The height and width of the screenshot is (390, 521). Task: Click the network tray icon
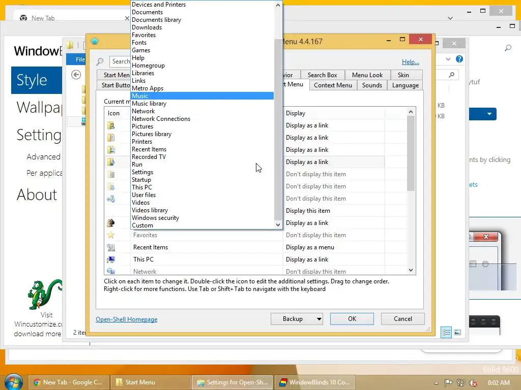point(461,383)
